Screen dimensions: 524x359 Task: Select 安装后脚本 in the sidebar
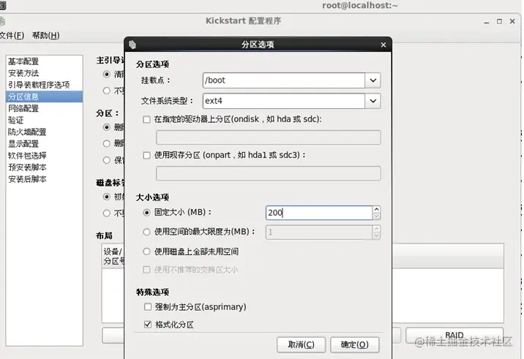click(44, 179)
